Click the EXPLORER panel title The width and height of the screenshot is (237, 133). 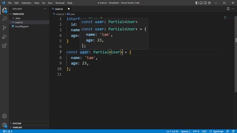click(x=17, y=9)
